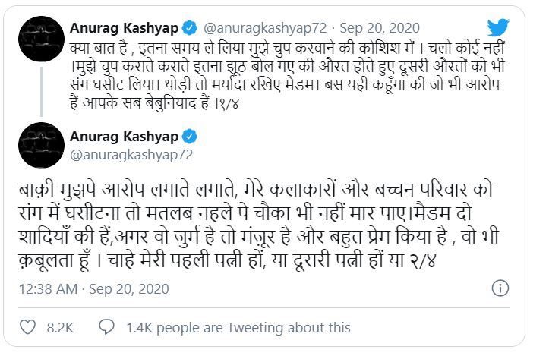Click the reply speech bubble icon

point(107,327)
